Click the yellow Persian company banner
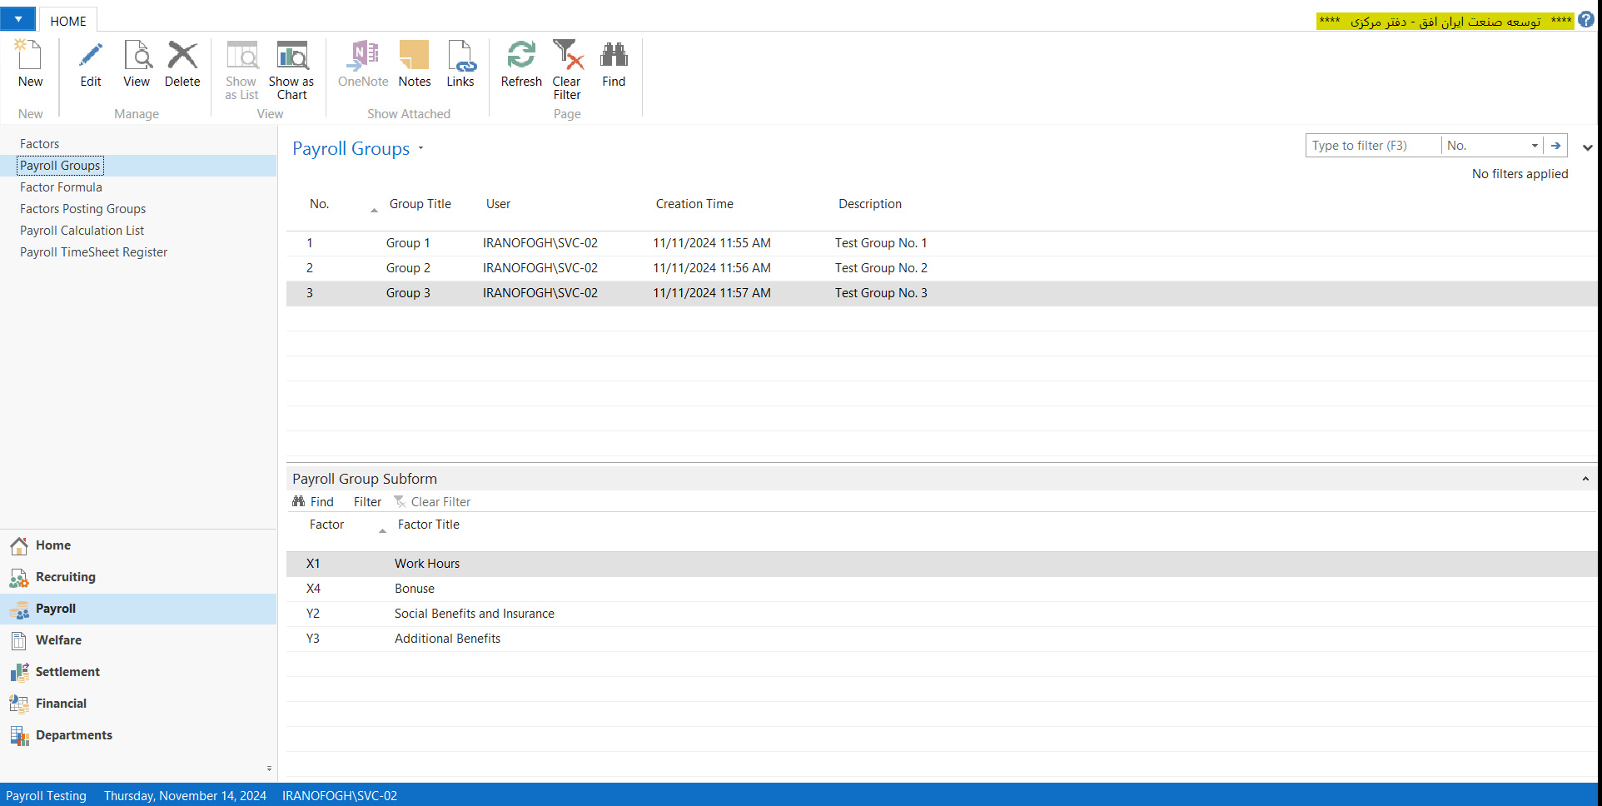The image size is (1602, 806). pyautogui.click(x=1445, y=21)
